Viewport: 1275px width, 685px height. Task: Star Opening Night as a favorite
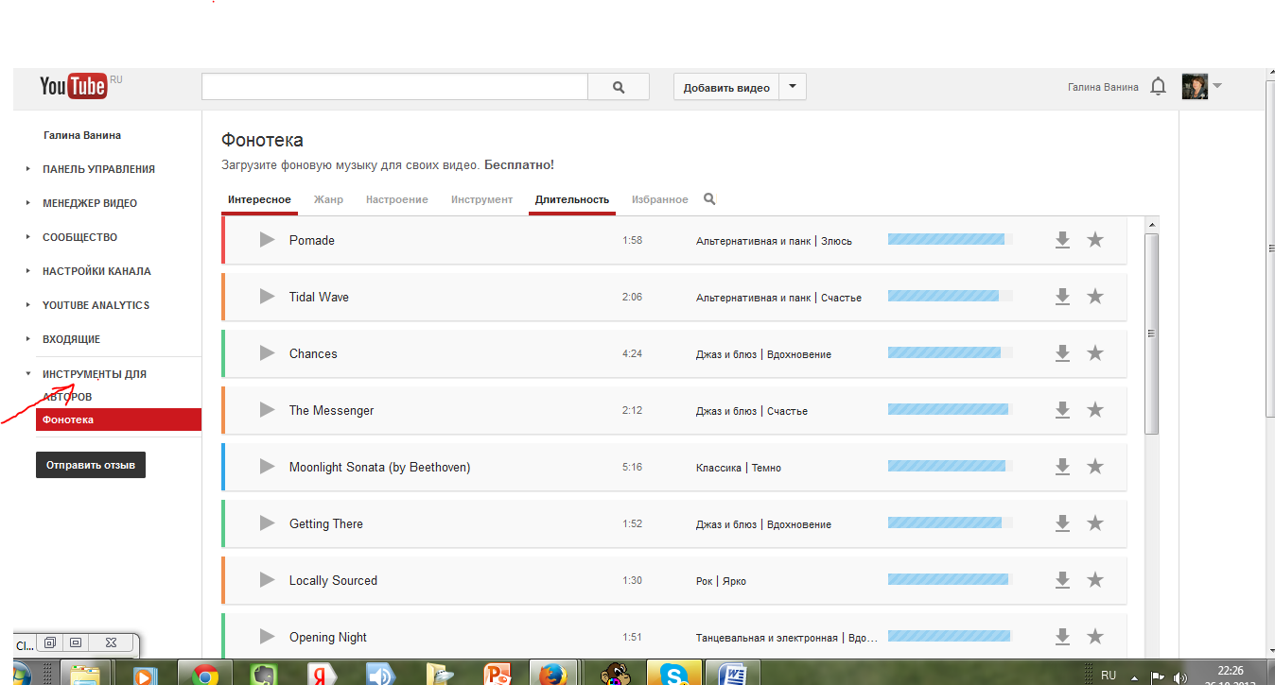click(1095, 637)
